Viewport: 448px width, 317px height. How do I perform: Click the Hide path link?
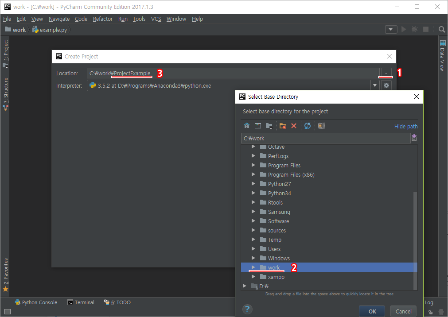(x=406, y=127)
